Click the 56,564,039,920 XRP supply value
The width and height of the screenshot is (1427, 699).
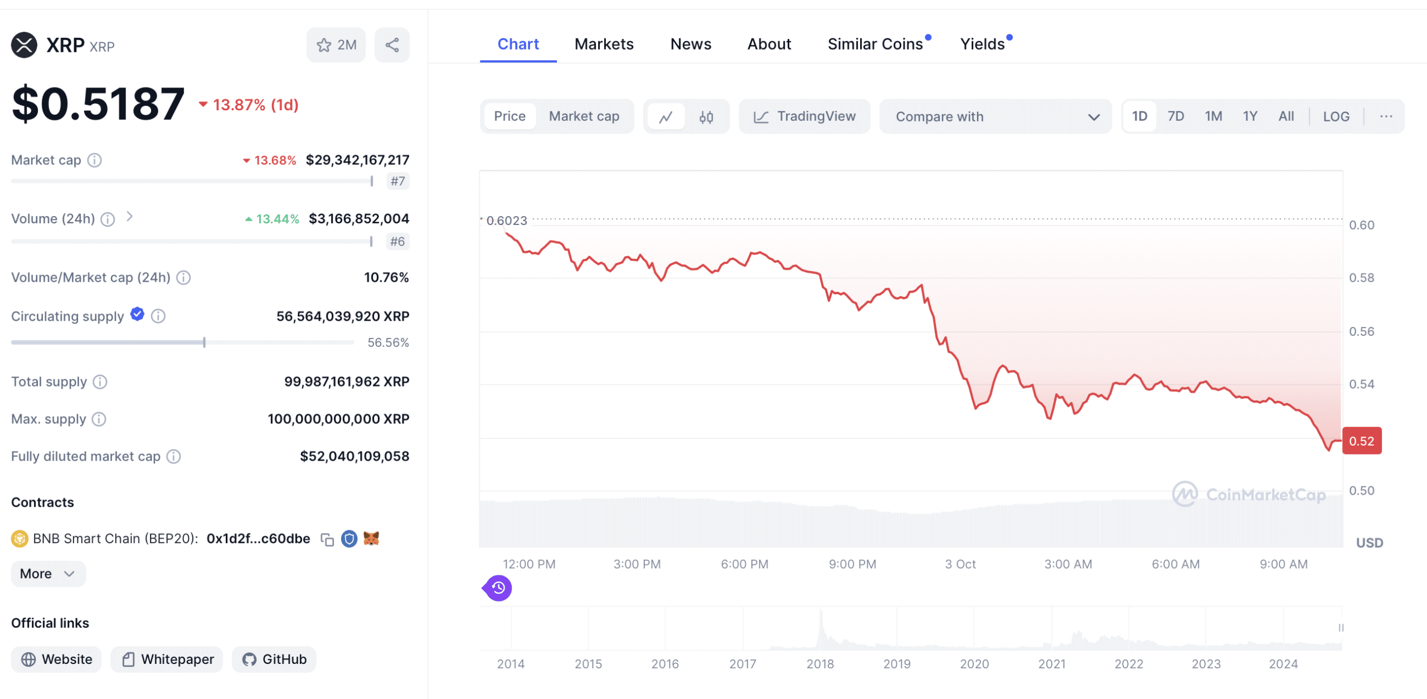coord(343,316)
